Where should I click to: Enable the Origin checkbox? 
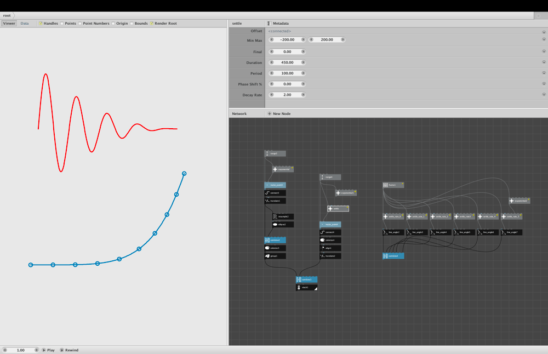coord(113,24)
